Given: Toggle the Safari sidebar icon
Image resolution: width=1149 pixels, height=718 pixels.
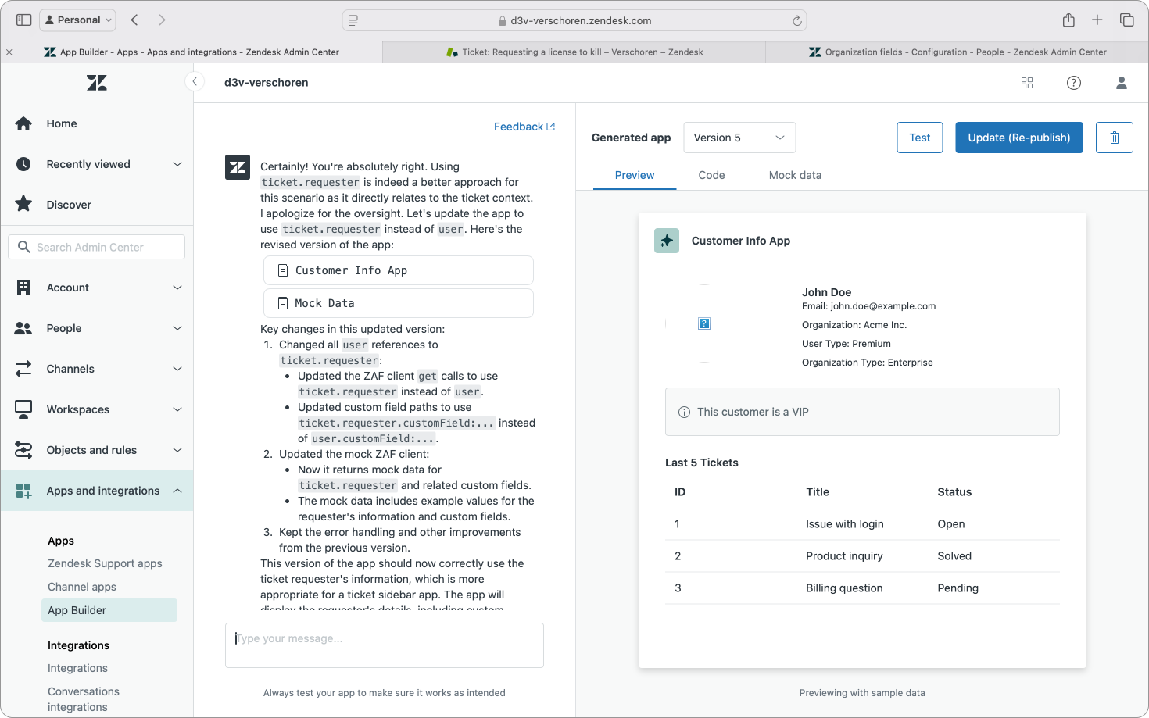Looking at the screenshot, I should 23,20.
